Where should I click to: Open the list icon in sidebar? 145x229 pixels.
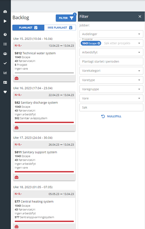click(x=5, y=44)
